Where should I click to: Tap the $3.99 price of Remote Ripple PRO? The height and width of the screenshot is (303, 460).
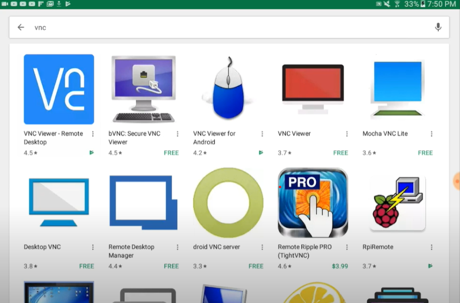(340, 266)
